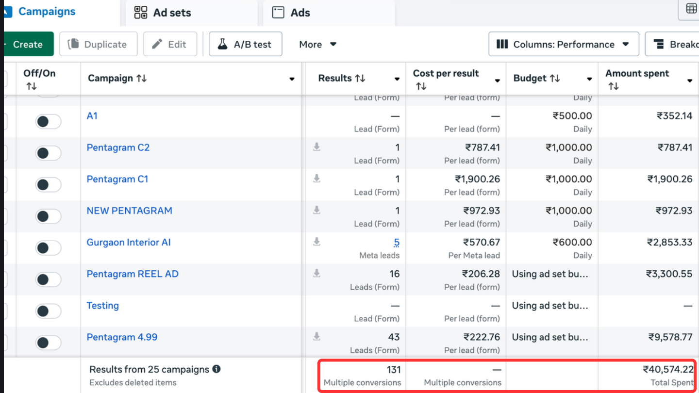The width and height of the screenshot is (699, 393).
Task: Click the ₹206.28 cost per result cell
Action: (x=482, y=274)
